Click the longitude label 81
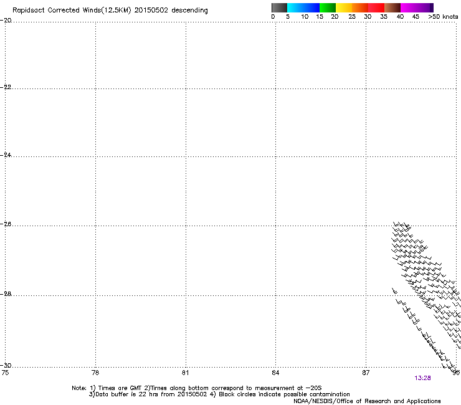This screenshot has height=405, width=461. tap(185, 373)
